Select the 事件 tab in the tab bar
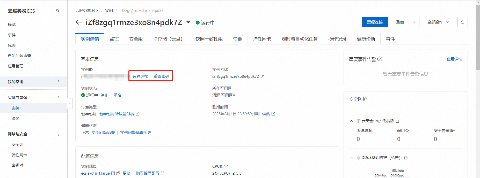The height and width of the screenshot is (178, 480). [x=390, y=39]
